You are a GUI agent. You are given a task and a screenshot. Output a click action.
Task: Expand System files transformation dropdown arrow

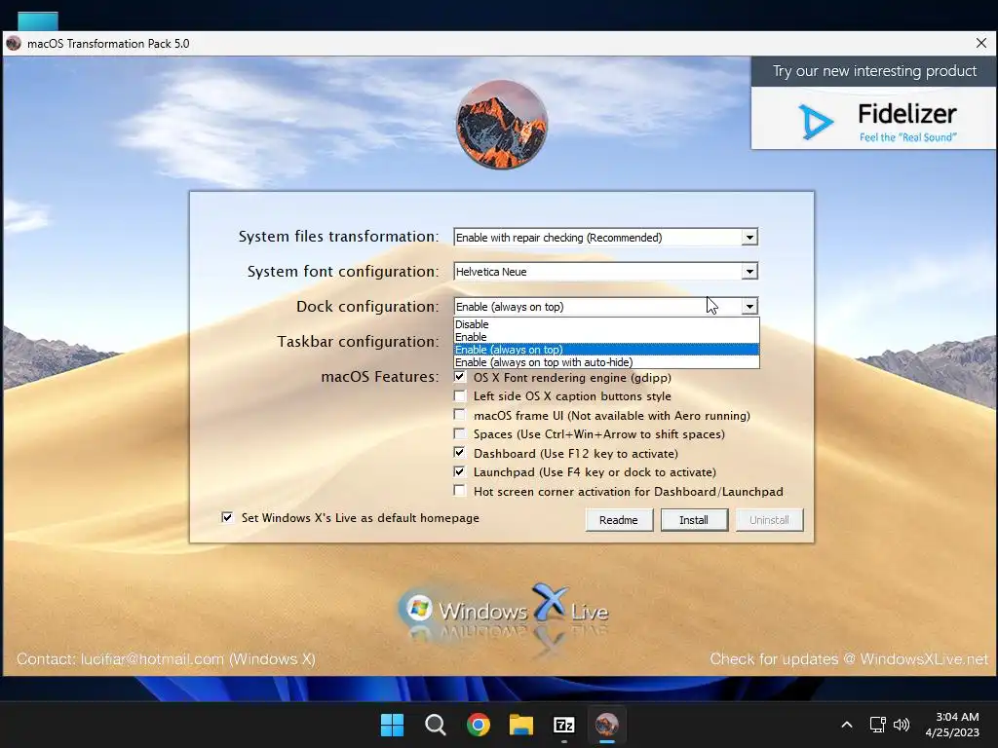pyautogui.click(x=749, y=238)
